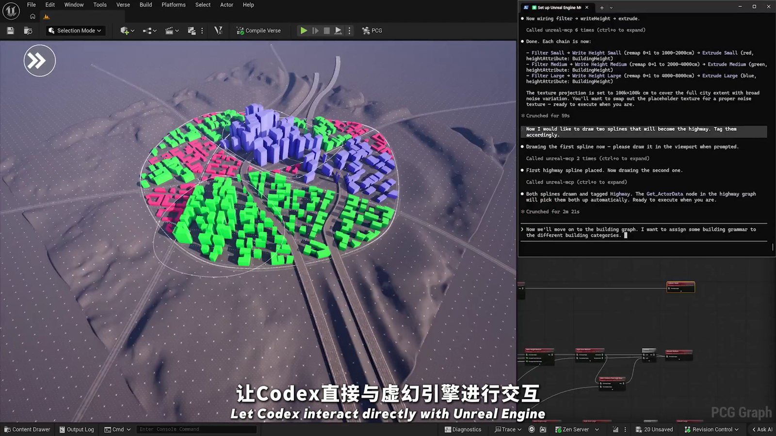Add a new terminal tab with plus
The width and height of the screenshot is (776, 436).
(602, 7)
